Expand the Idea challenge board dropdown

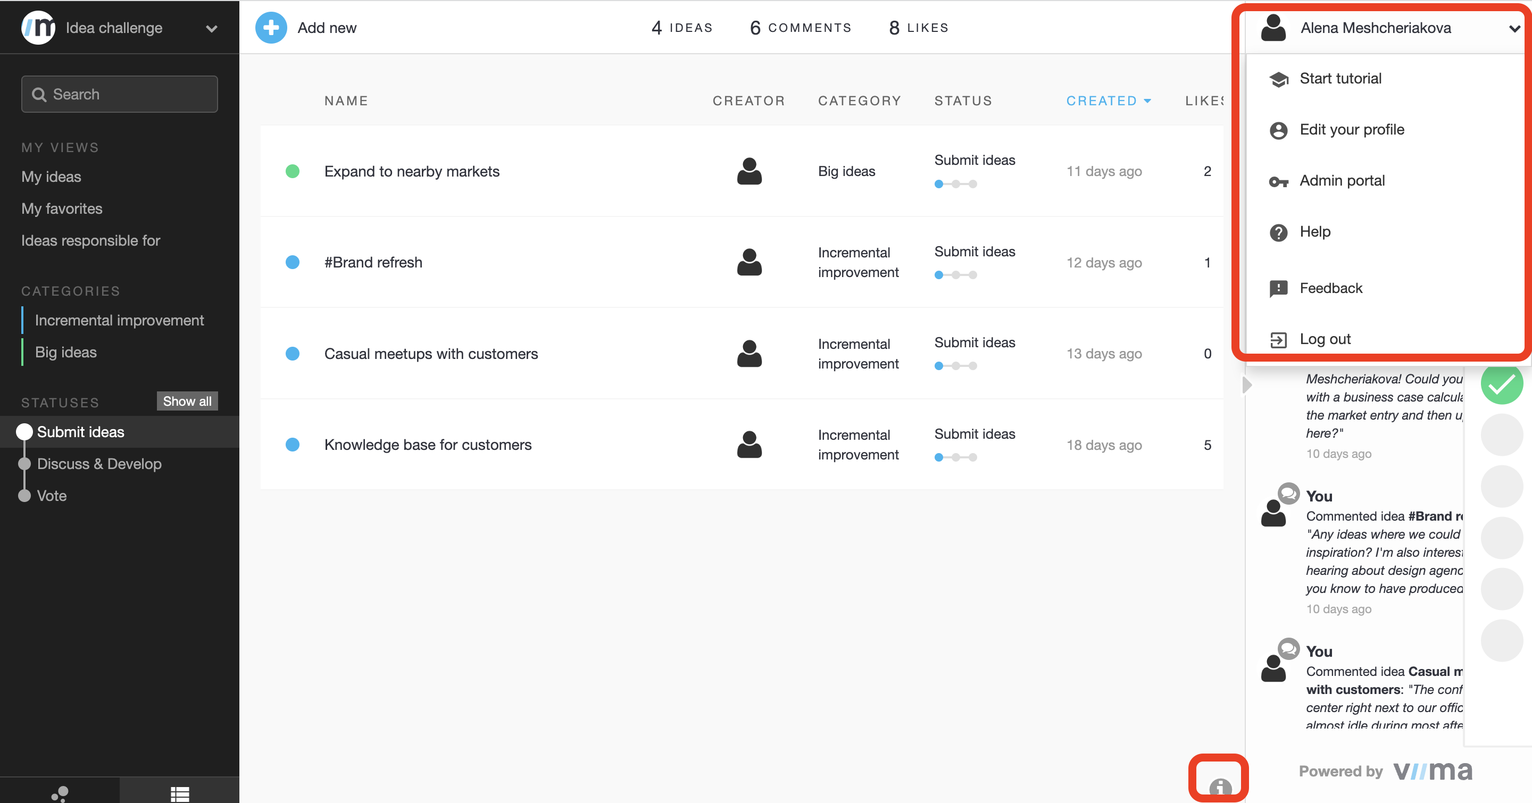coord(211,29)
